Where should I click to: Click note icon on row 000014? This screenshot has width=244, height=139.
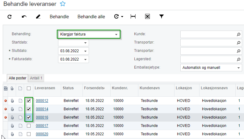(x=20, y=109)
